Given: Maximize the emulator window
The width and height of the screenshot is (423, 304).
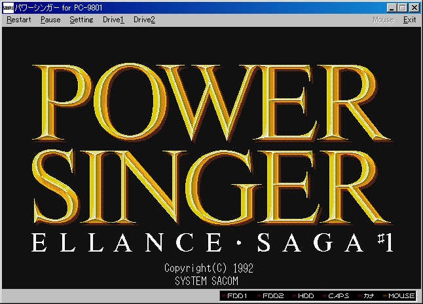Looking at the screenshot, I should click(402, 8).
